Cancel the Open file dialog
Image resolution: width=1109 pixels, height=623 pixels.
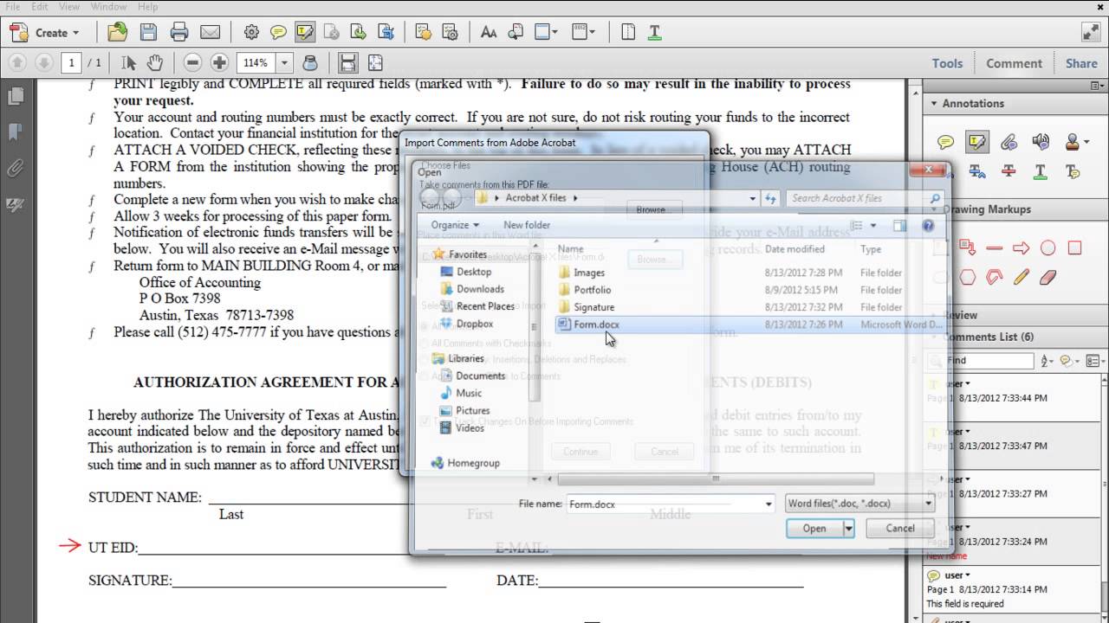pos(900,528)
